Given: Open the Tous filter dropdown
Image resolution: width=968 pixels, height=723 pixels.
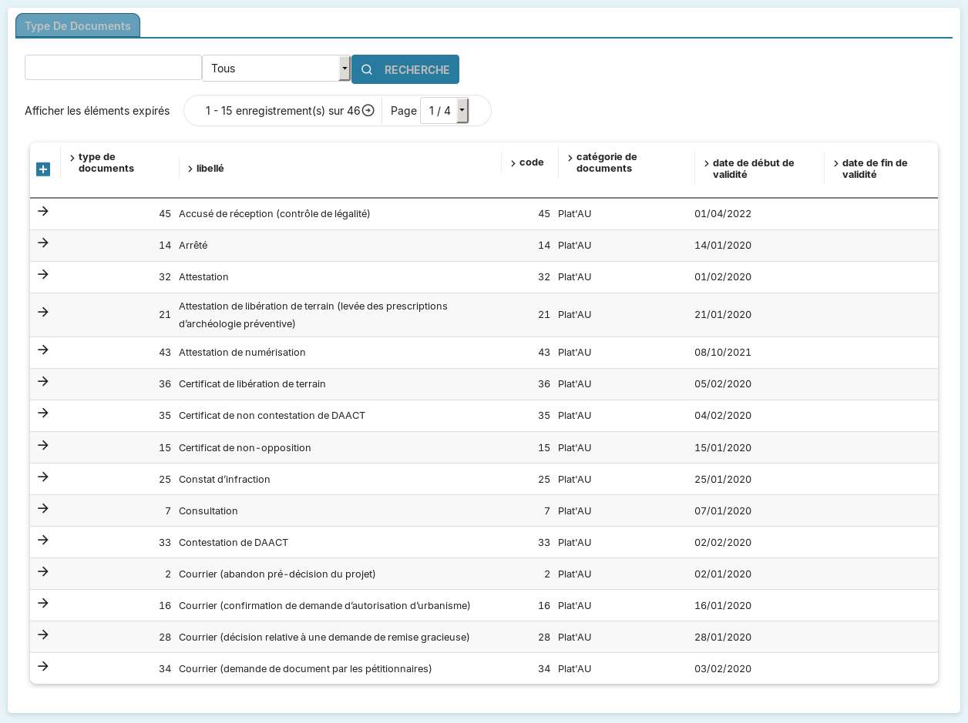Looking at the screenshot, I should pyautogui.click(x=276, y=69).
